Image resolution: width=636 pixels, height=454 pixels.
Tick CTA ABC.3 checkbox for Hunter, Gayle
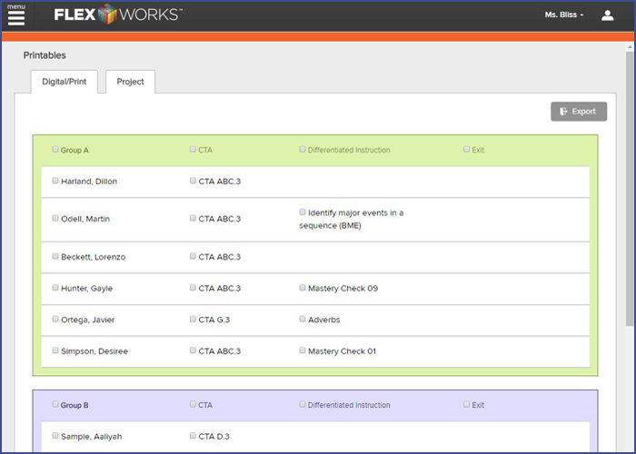[193, 288]
